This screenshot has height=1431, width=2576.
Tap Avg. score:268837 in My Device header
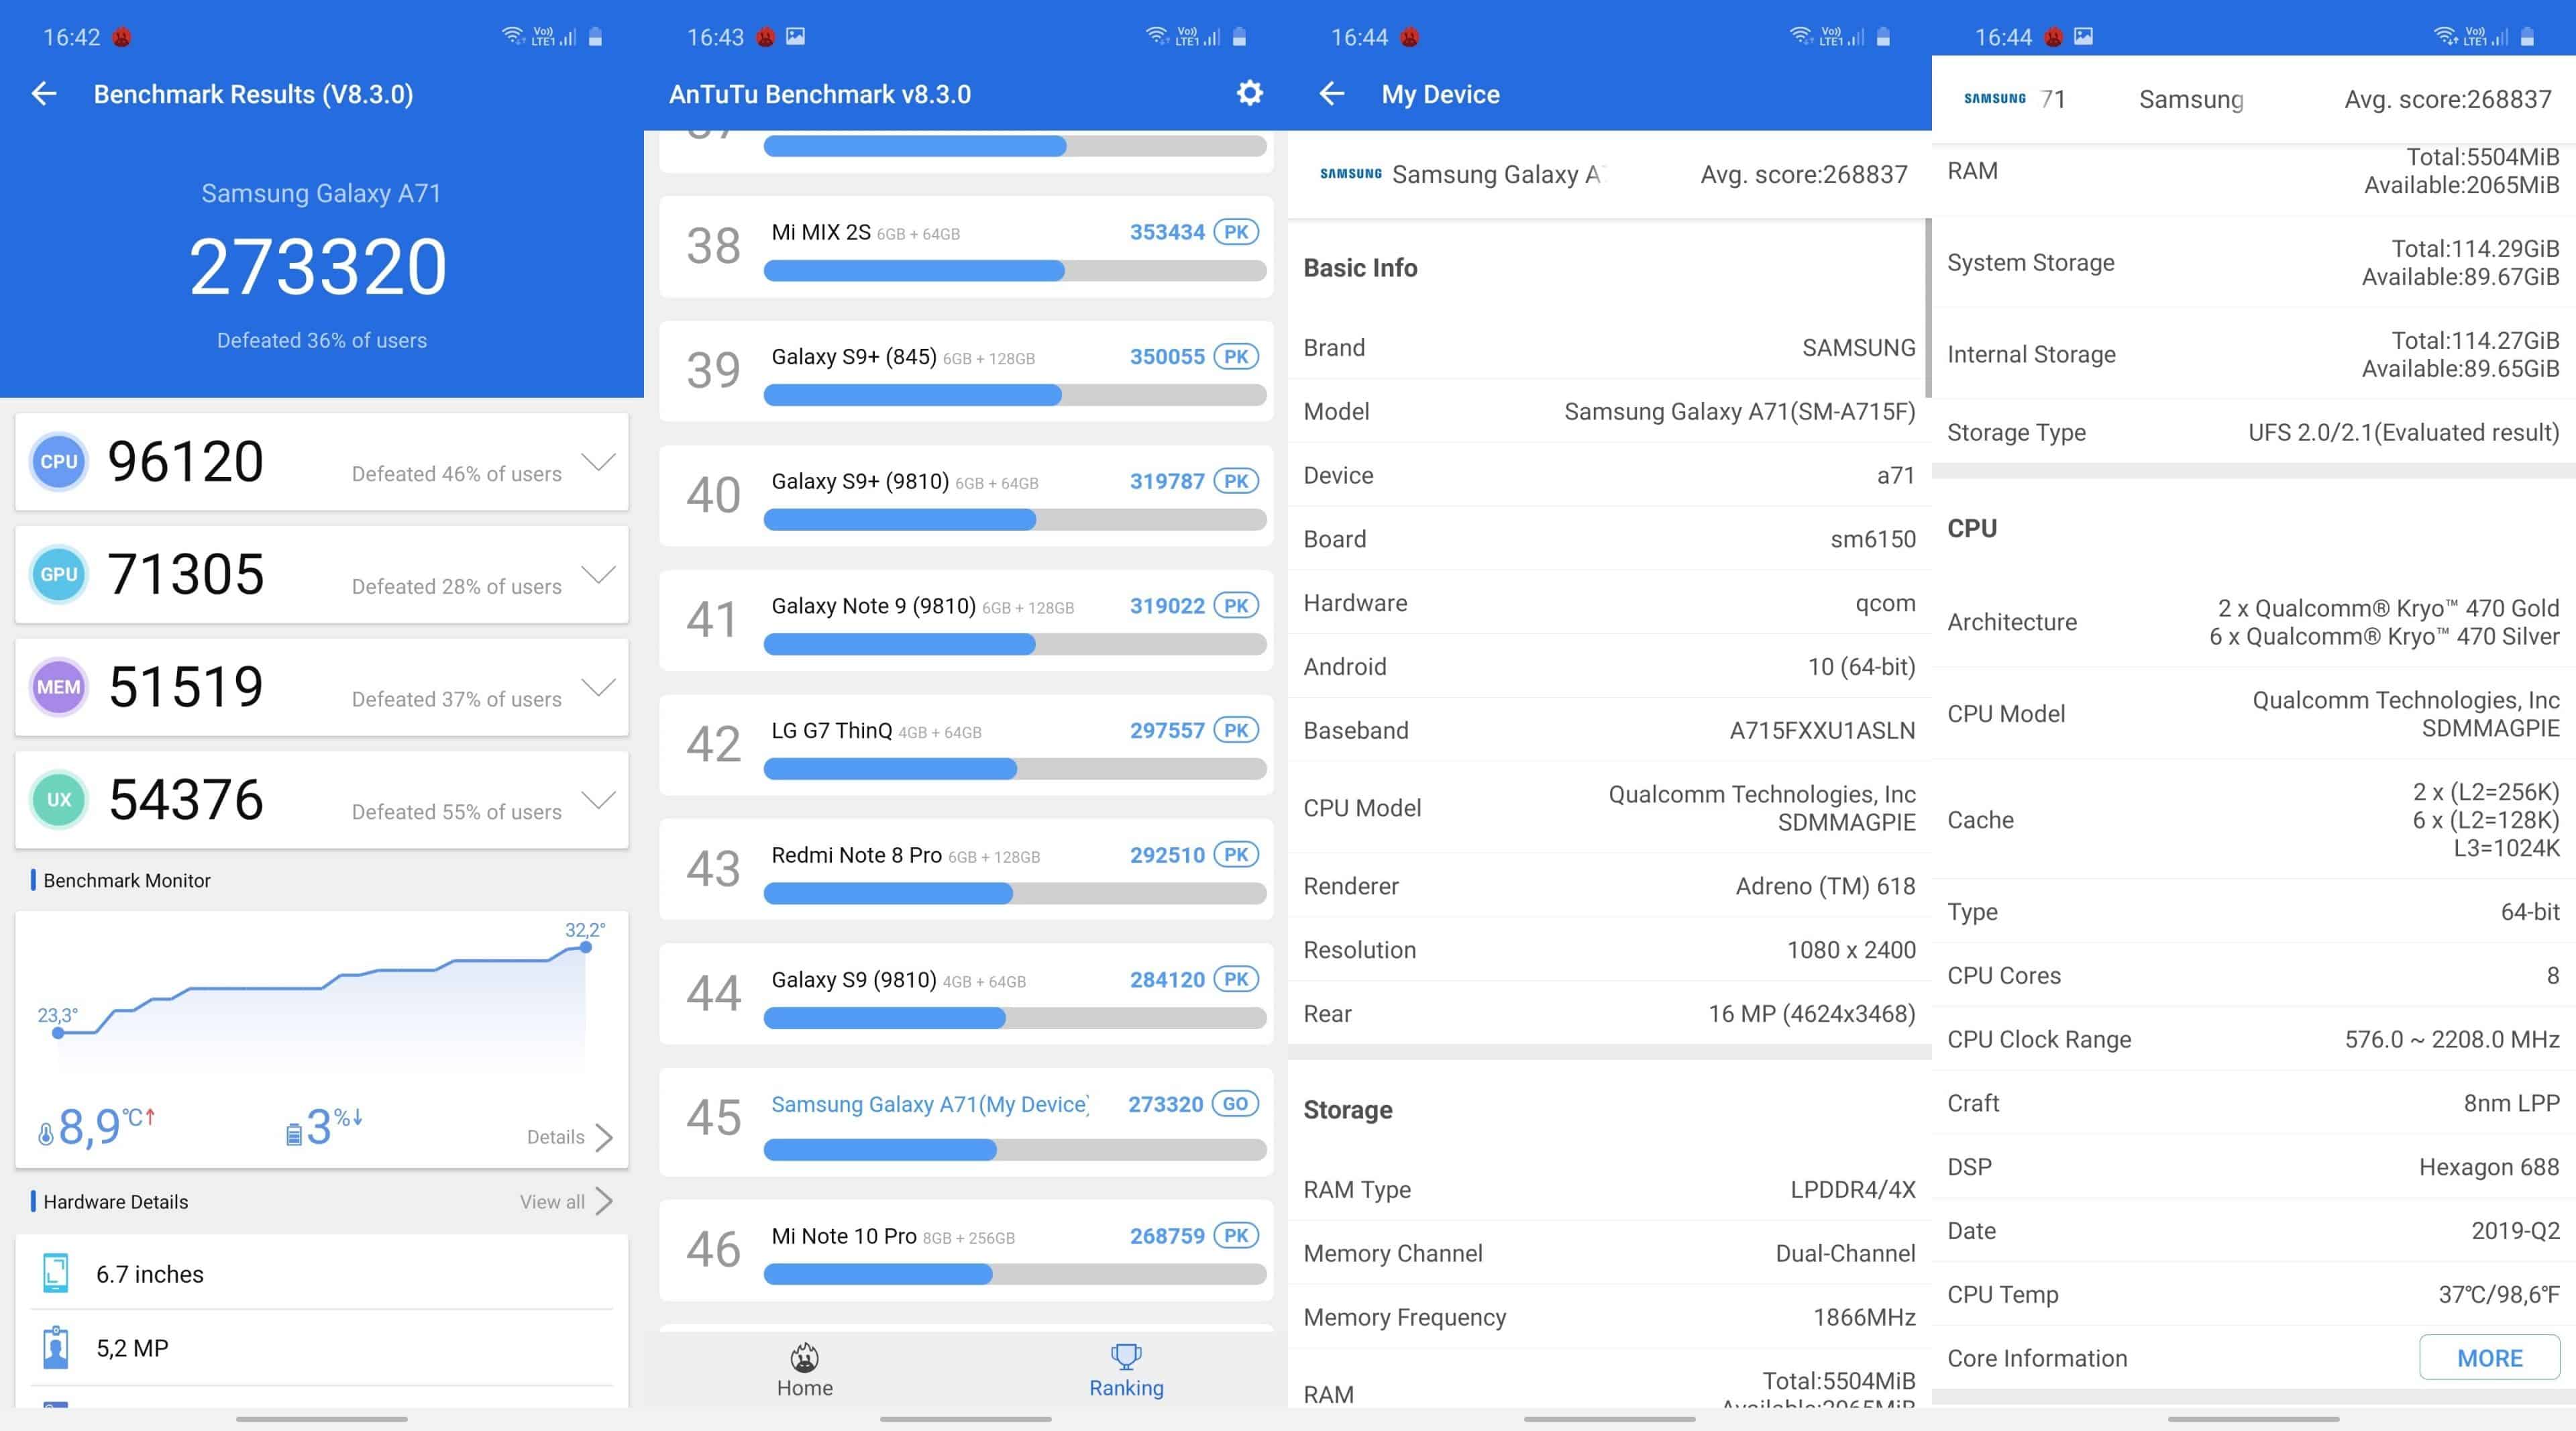click(1804, 174)
